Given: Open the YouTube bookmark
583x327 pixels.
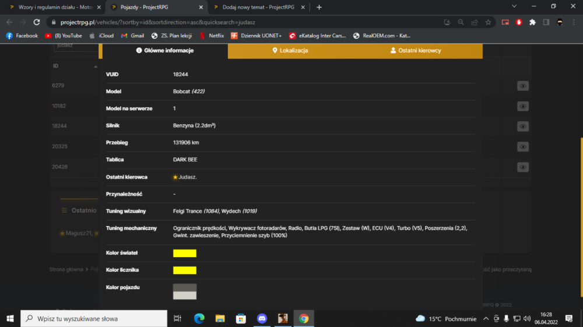Looking at the screenshot, I should [x=63, y=36].
